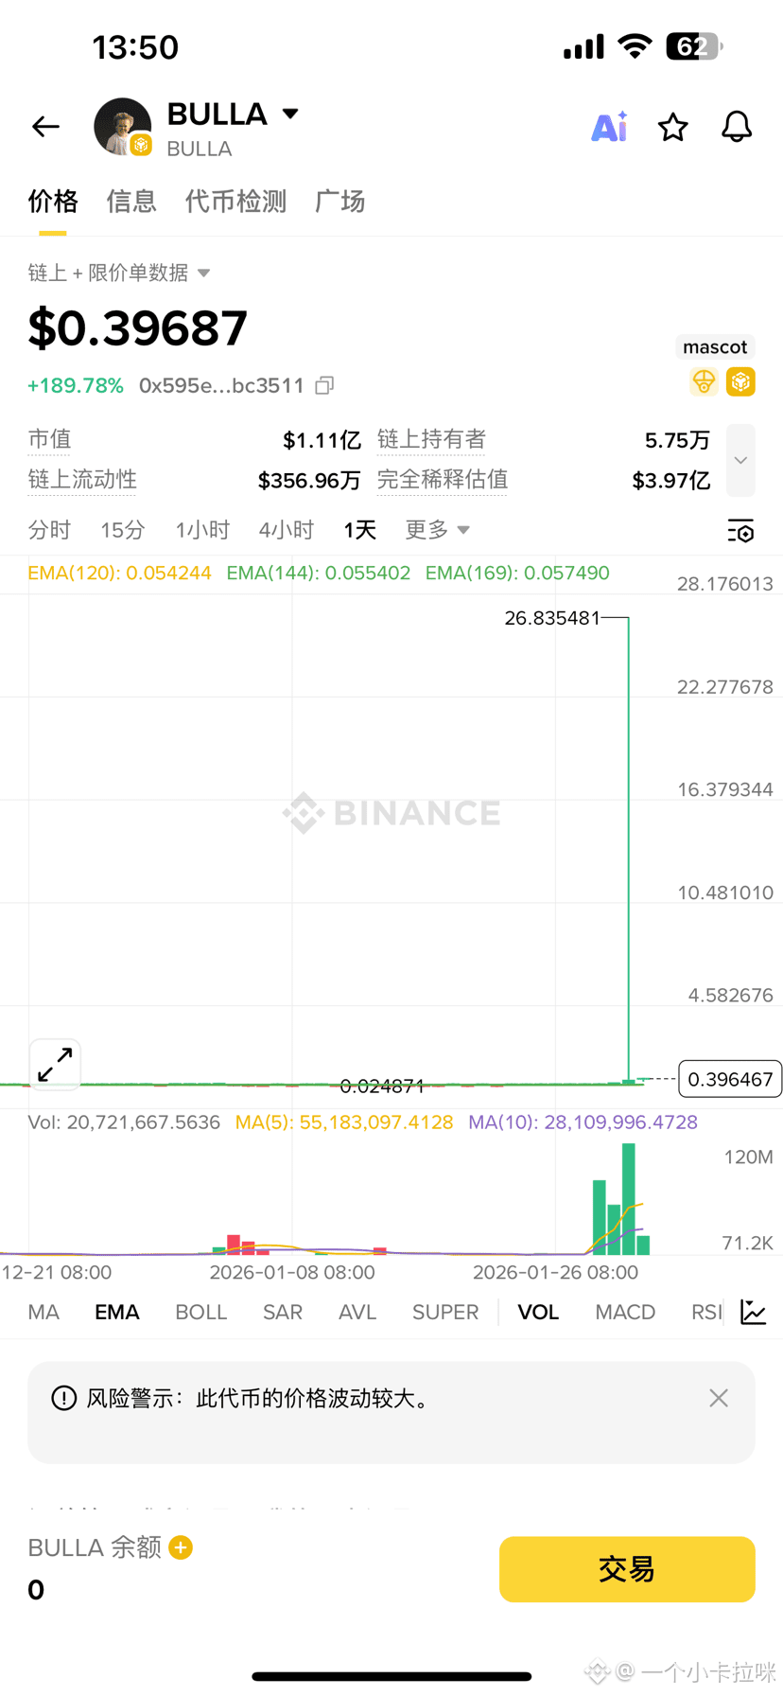This screenshot has width=783, height=1696.
Task: Toggle the MA indicator
Action: (43, 1312)
